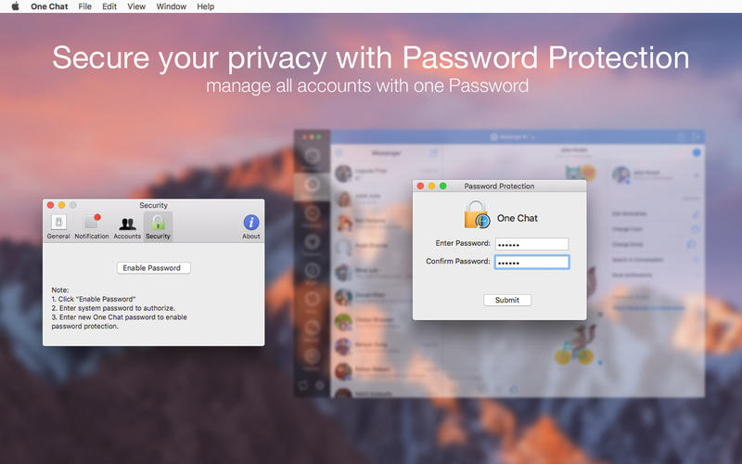This screenshot has height=464, width=742.
Task: Open the Help menu
Action: (x=205, y=6)
